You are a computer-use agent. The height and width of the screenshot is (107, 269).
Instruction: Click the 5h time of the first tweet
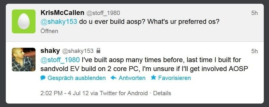[255, 13]
